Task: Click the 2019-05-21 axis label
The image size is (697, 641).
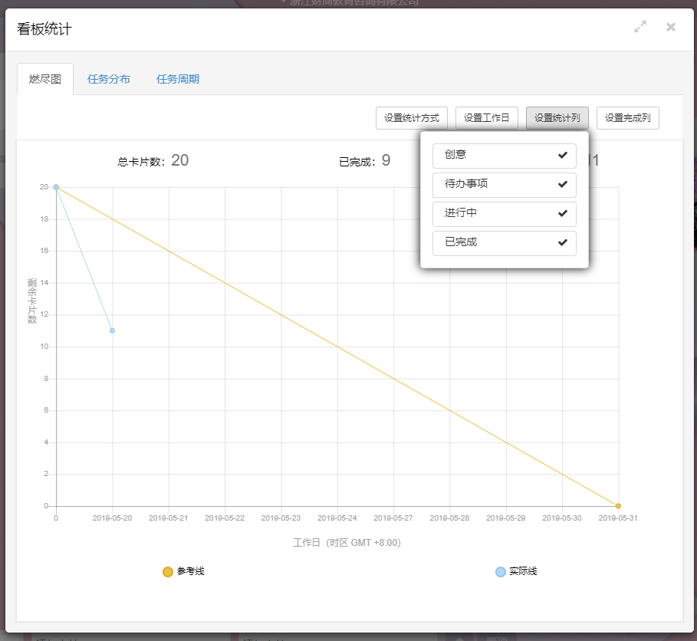Action: [169, 518]
